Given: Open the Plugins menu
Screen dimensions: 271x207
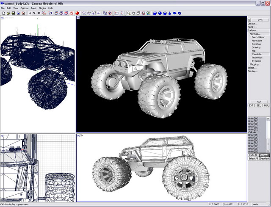Looking at the screenshot, I should [42, 8].
